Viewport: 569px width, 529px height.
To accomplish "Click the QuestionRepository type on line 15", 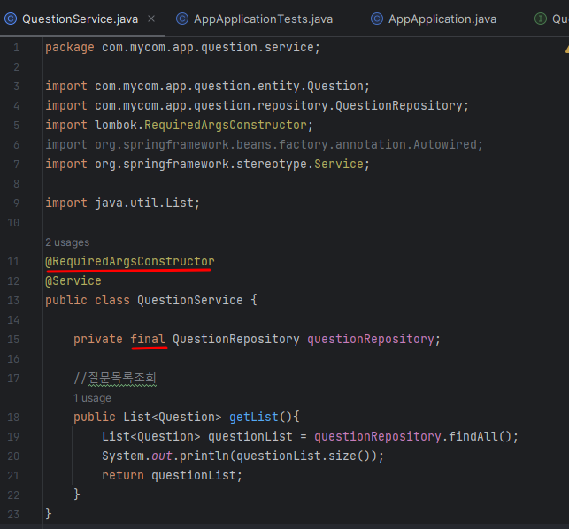I will 236,339.
